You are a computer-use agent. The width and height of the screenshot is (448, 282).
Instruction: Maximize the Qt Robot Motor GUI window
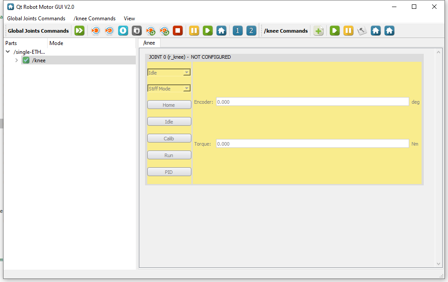(x=414, y=7)
